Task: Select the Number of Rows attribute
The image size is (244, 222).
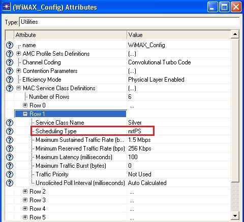Action: (49, 97)
